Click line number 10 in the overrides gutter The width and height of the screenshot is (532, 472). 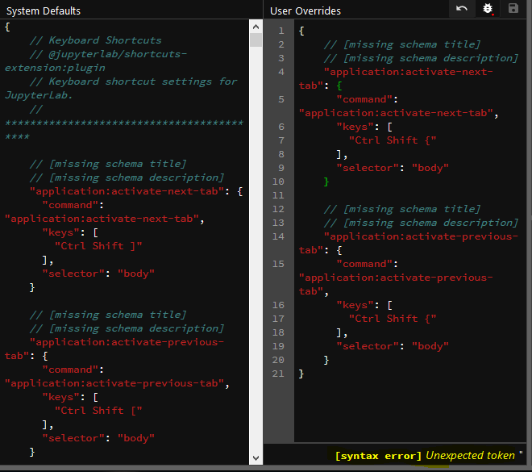(278, 182)
